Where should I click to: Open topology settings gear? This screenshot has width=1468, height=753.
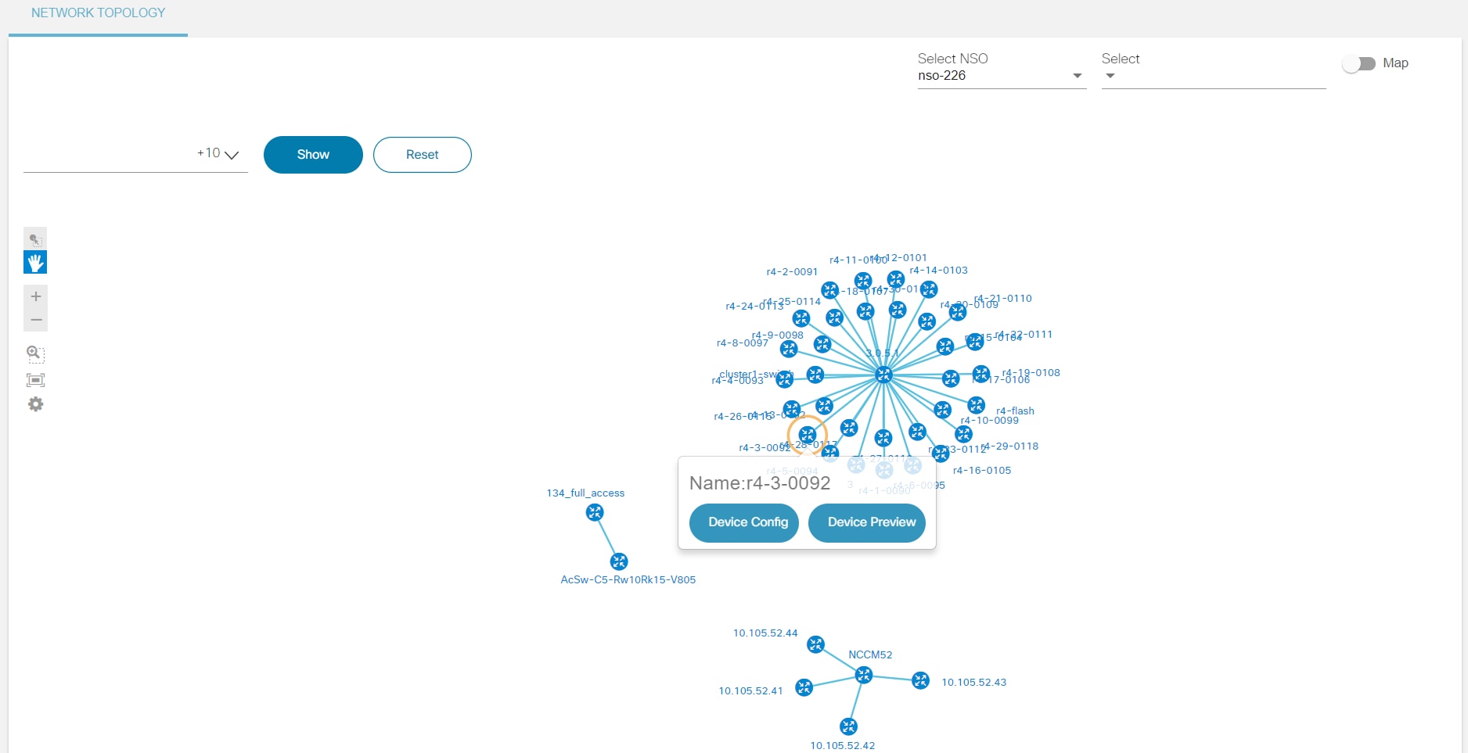(35, 404)
